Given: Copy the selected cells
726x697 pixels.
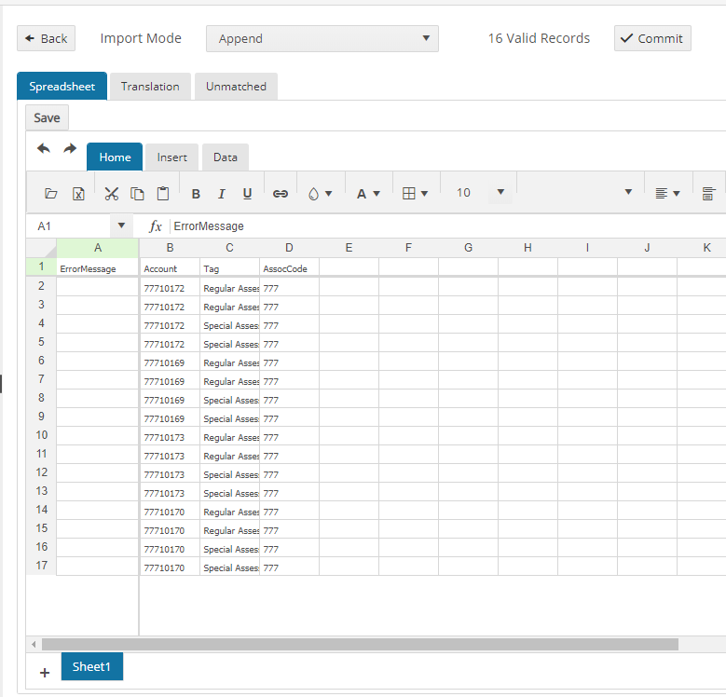Looking at the screenshot, I should tap(137, 194).
